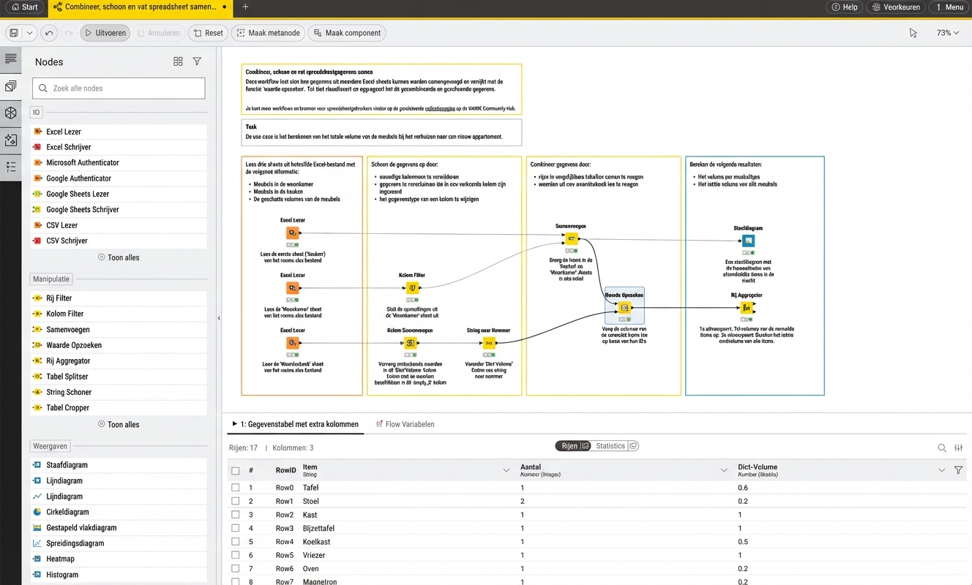The height and width of the screenshot is (585, 972).
Task: Open the node description panel icon at top of sidebar
Action: click(x=11, y=60)
